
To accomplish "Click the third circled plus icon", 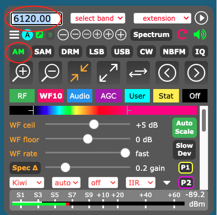I will (121, 35).
